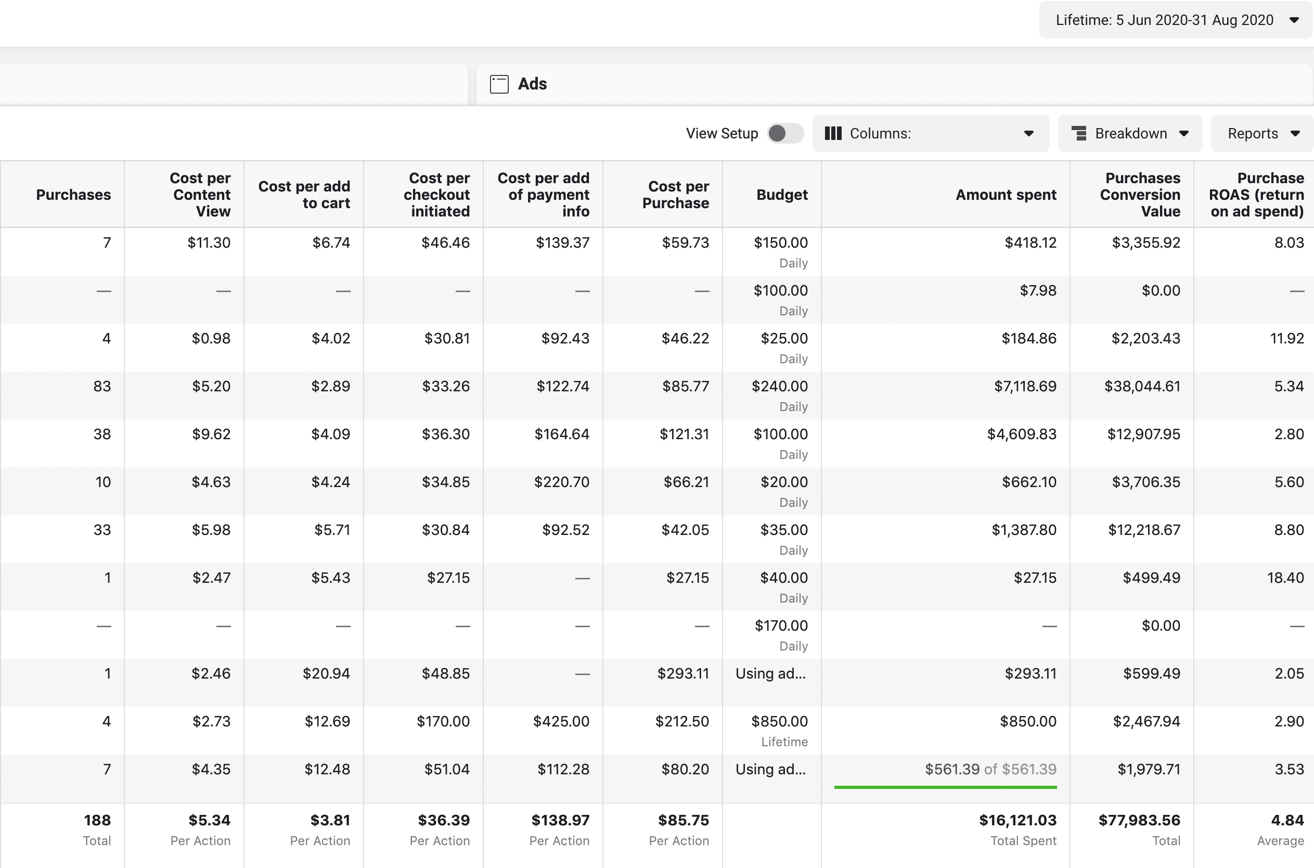Sort by Purchases column header
Image resolution: width=1314 pixels, height=868 pixels.
[x=73, y=195]
